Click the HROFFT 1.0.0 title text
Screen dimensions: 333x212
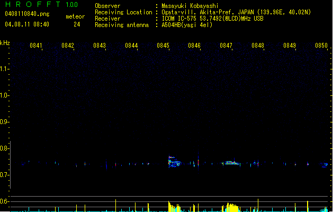(41, 4)
